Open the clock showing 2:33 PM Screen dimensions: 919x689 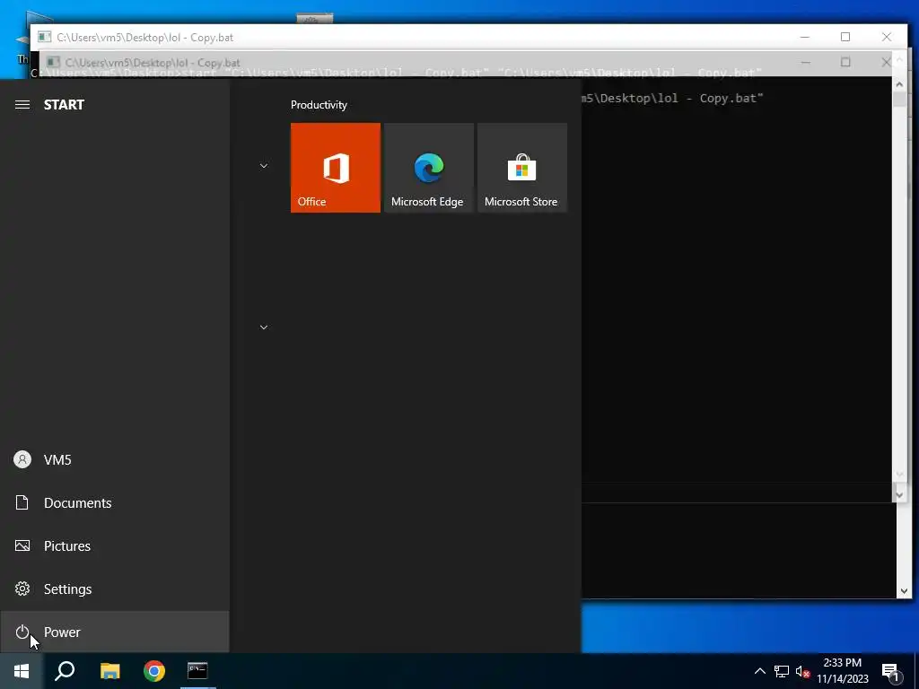[x=842, y=671]
